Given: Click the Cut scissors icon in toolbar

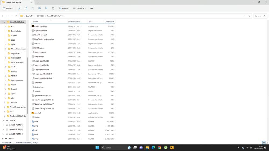Looking at the screenshot, I should pos(19,8).
